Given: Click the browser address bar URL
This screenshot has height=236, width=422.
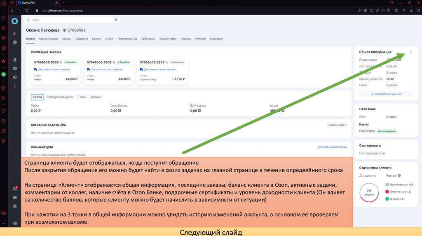Looking at the screenshot, I should pos(63,10).
